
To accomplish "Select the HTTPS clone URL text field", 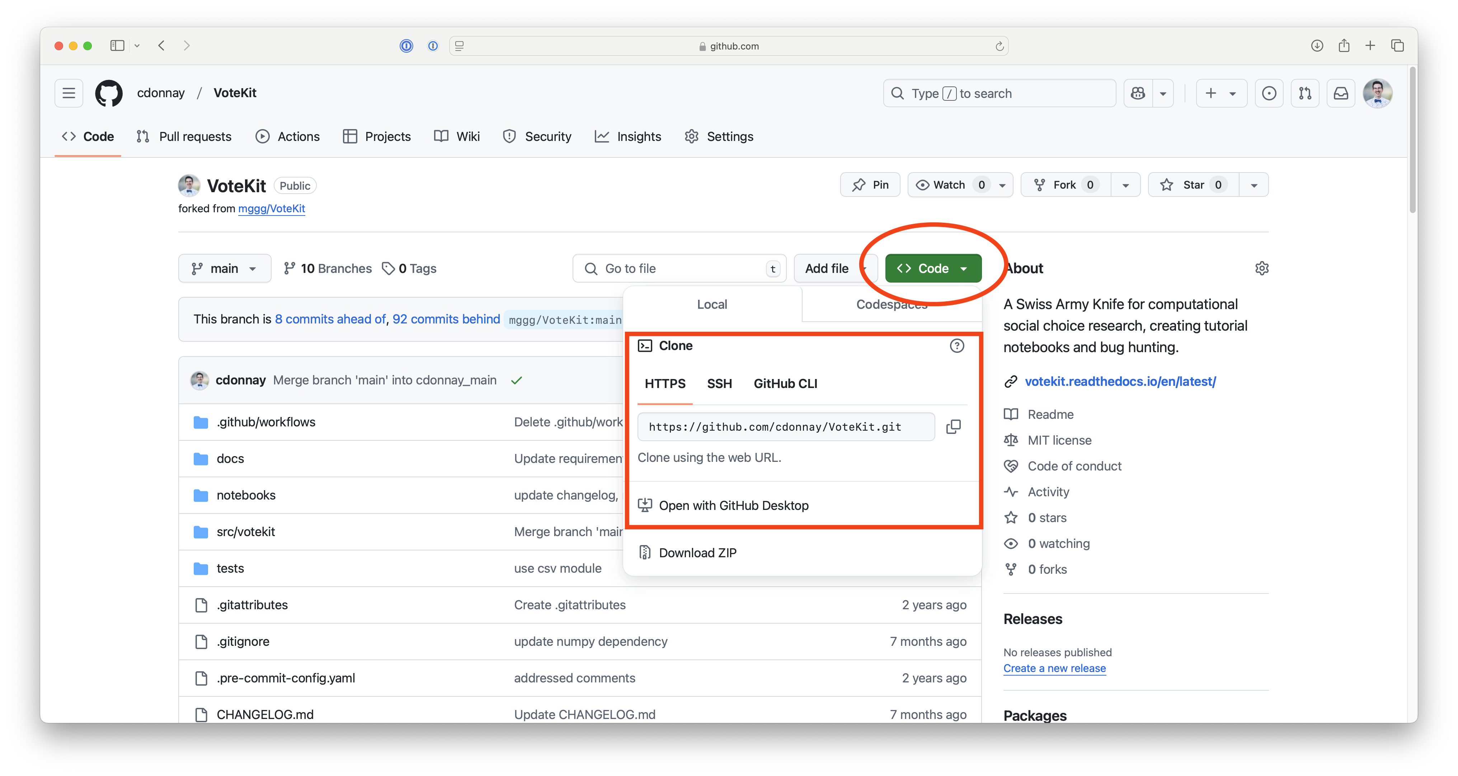I will click(786, 426).
